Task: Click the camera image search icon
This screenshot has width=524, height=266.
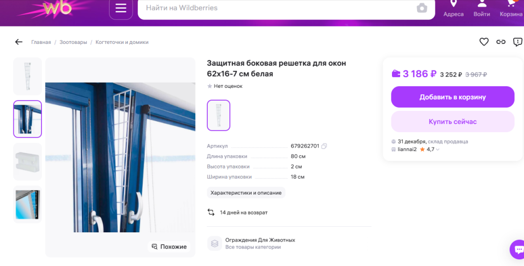Action: pyautogui.click(x=422, y=8)
